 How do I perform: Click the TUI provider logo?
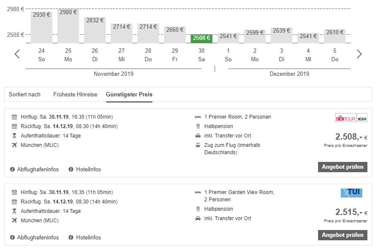coord(352,193)
